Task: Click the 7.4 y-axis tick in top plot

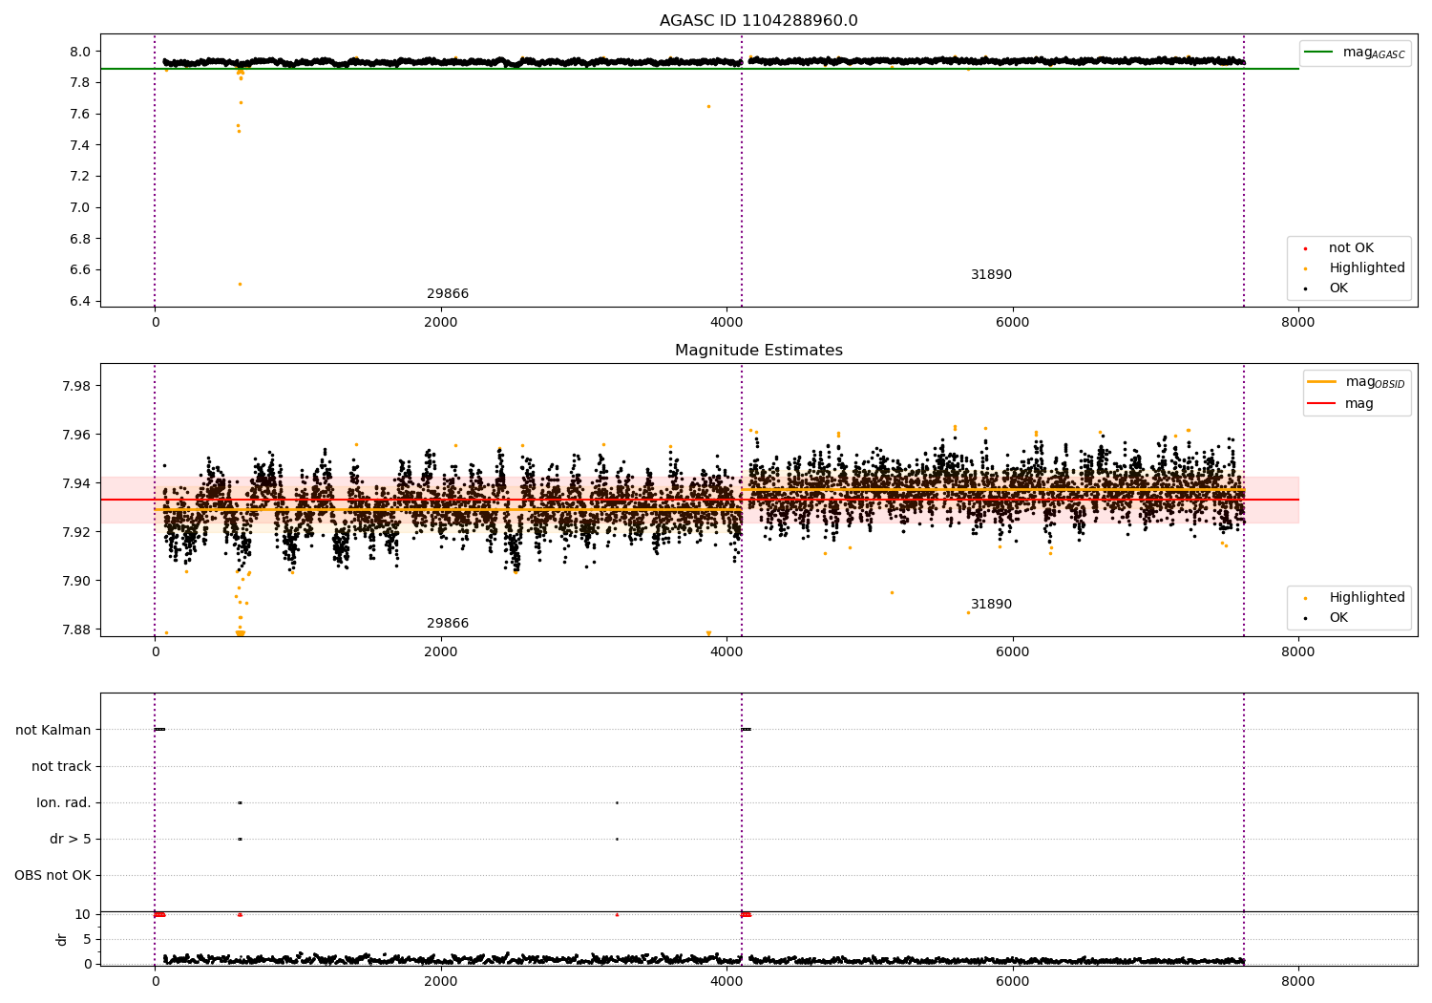Action: [x=81, y=145]
